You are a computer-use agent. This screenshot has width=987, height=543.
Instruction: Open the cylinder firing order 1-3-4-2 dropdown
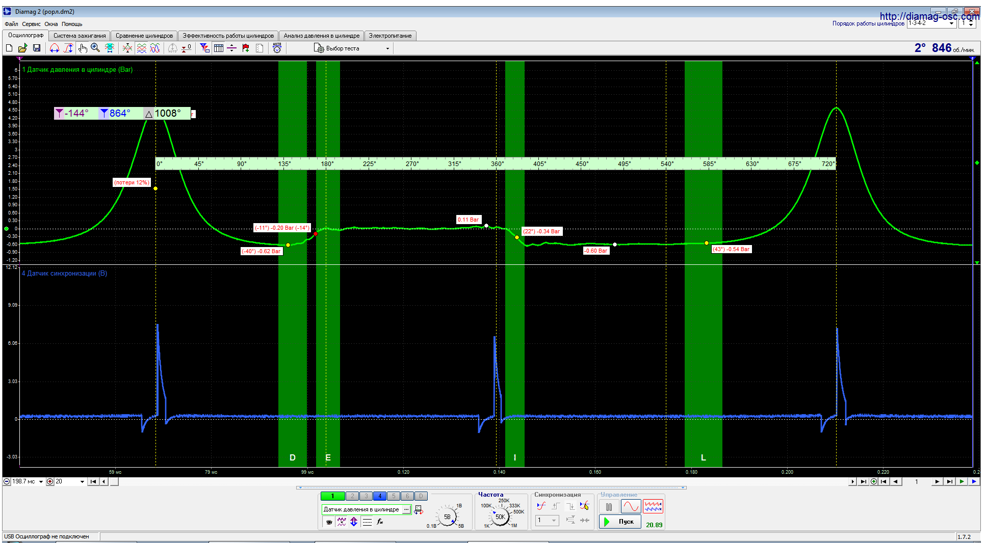pos(931,23)
